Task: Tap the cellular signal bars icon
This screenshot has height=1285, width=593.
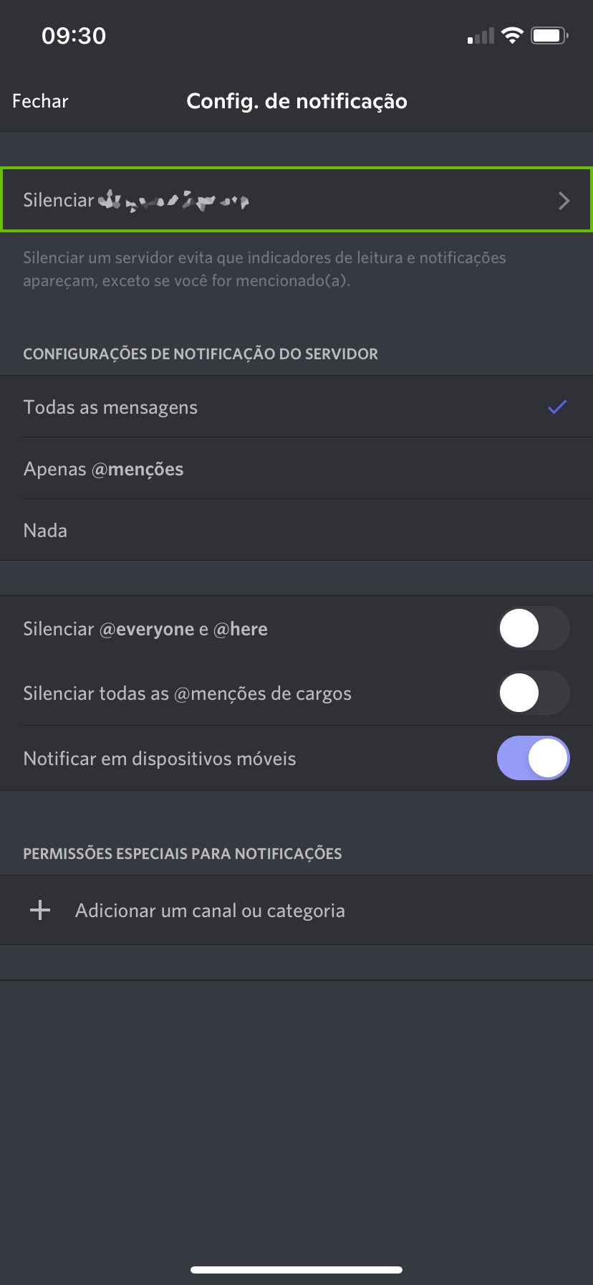Action: pos(481,36)
